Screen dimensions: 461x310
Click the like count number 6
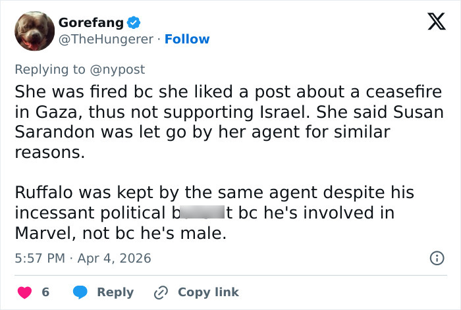tap(45, 292)
